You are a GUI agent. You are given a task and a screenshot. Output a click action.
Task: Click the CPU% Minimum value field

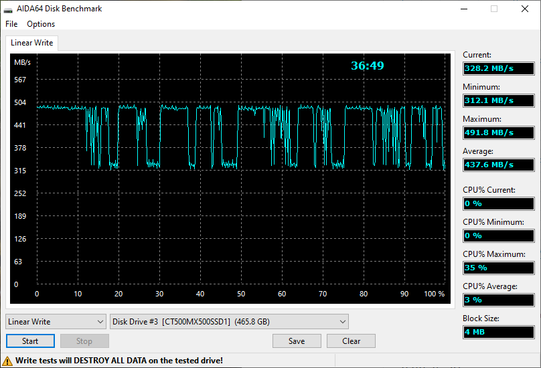[x=499, y=236]
